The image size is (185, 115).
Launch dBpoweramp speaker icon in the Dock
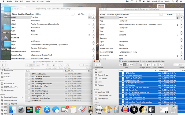pos(91,110)
